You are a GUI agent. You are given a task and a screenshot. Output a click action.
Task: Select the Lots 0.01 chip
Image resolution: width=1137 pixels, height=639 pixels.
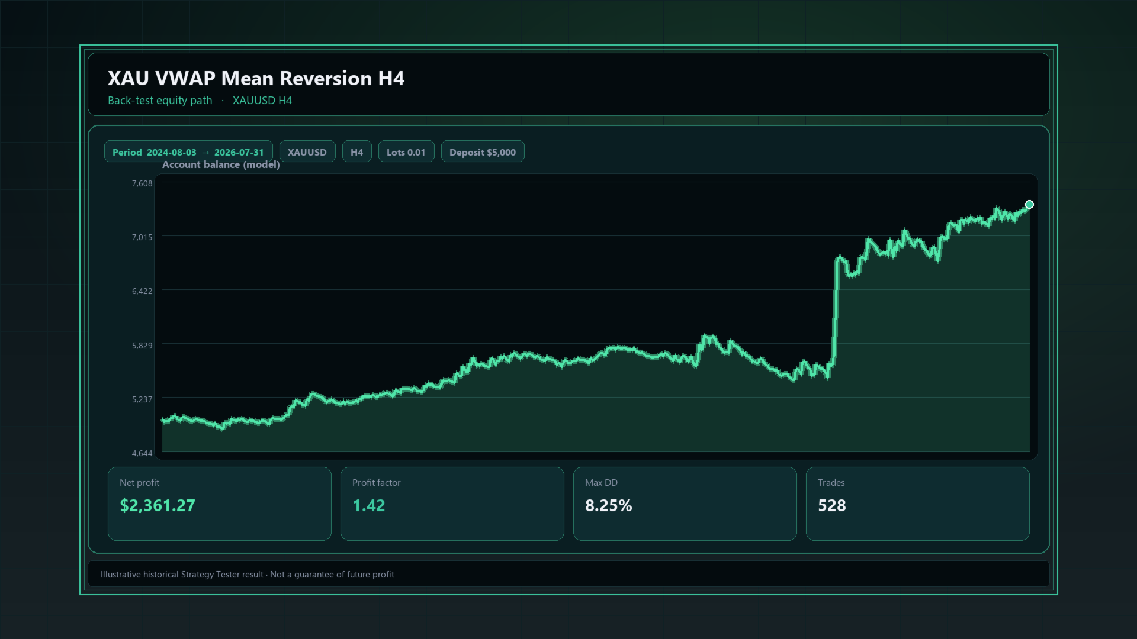point(406,151)
